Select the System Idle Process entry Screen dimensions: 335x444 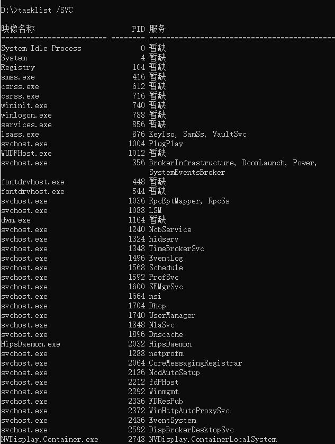pos(41,48)
